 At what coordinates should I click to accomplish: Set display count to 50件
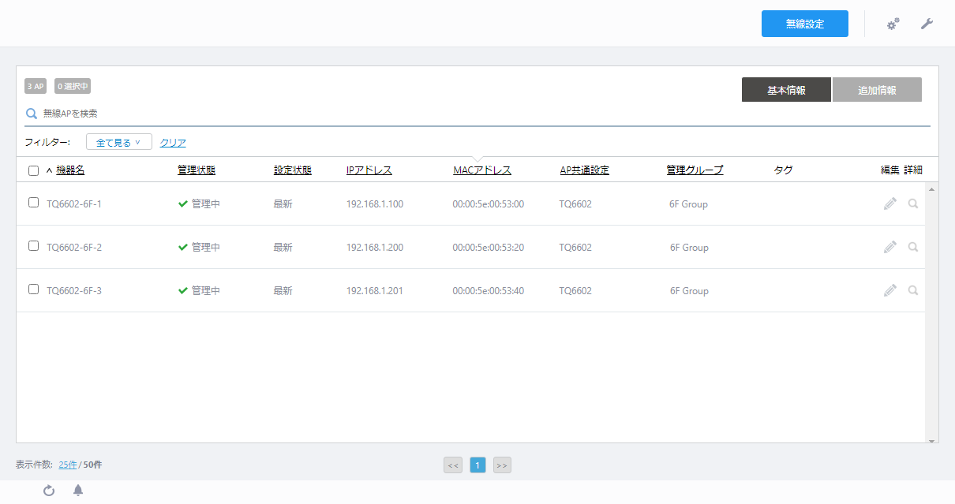(x=92, y=465)
